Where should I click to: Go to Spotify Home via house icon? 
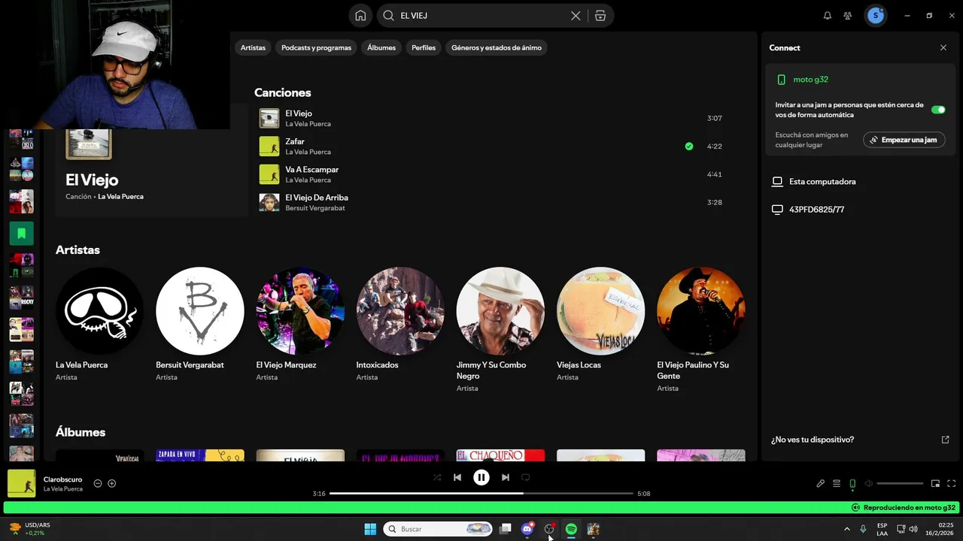[x=360, y=15]
